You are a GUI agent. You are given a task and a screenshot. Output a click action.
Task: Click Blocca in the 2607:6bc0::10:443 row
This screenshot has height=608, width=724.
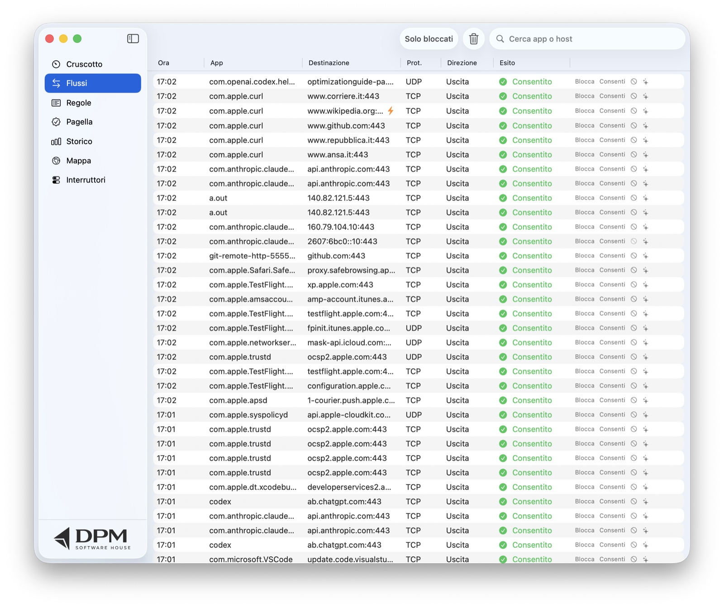(x=585, y=242)
